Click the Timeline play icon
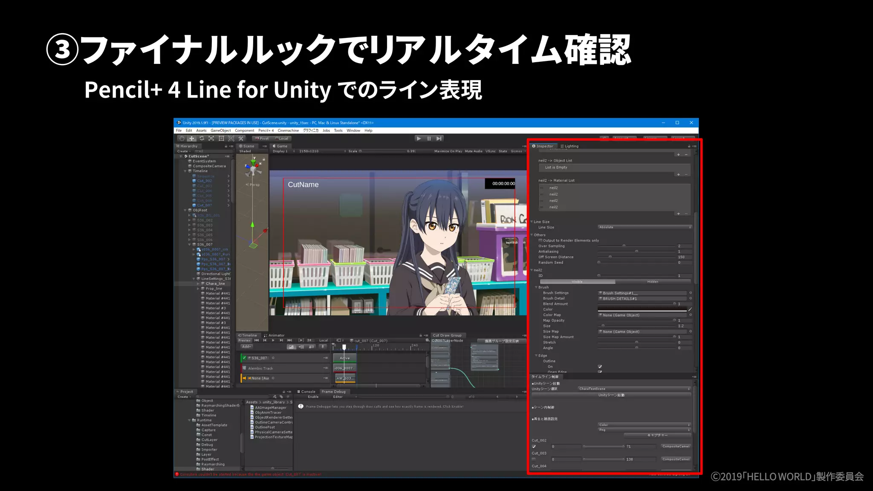The height and width of the screenshot is (491, 873). point(273,341)
